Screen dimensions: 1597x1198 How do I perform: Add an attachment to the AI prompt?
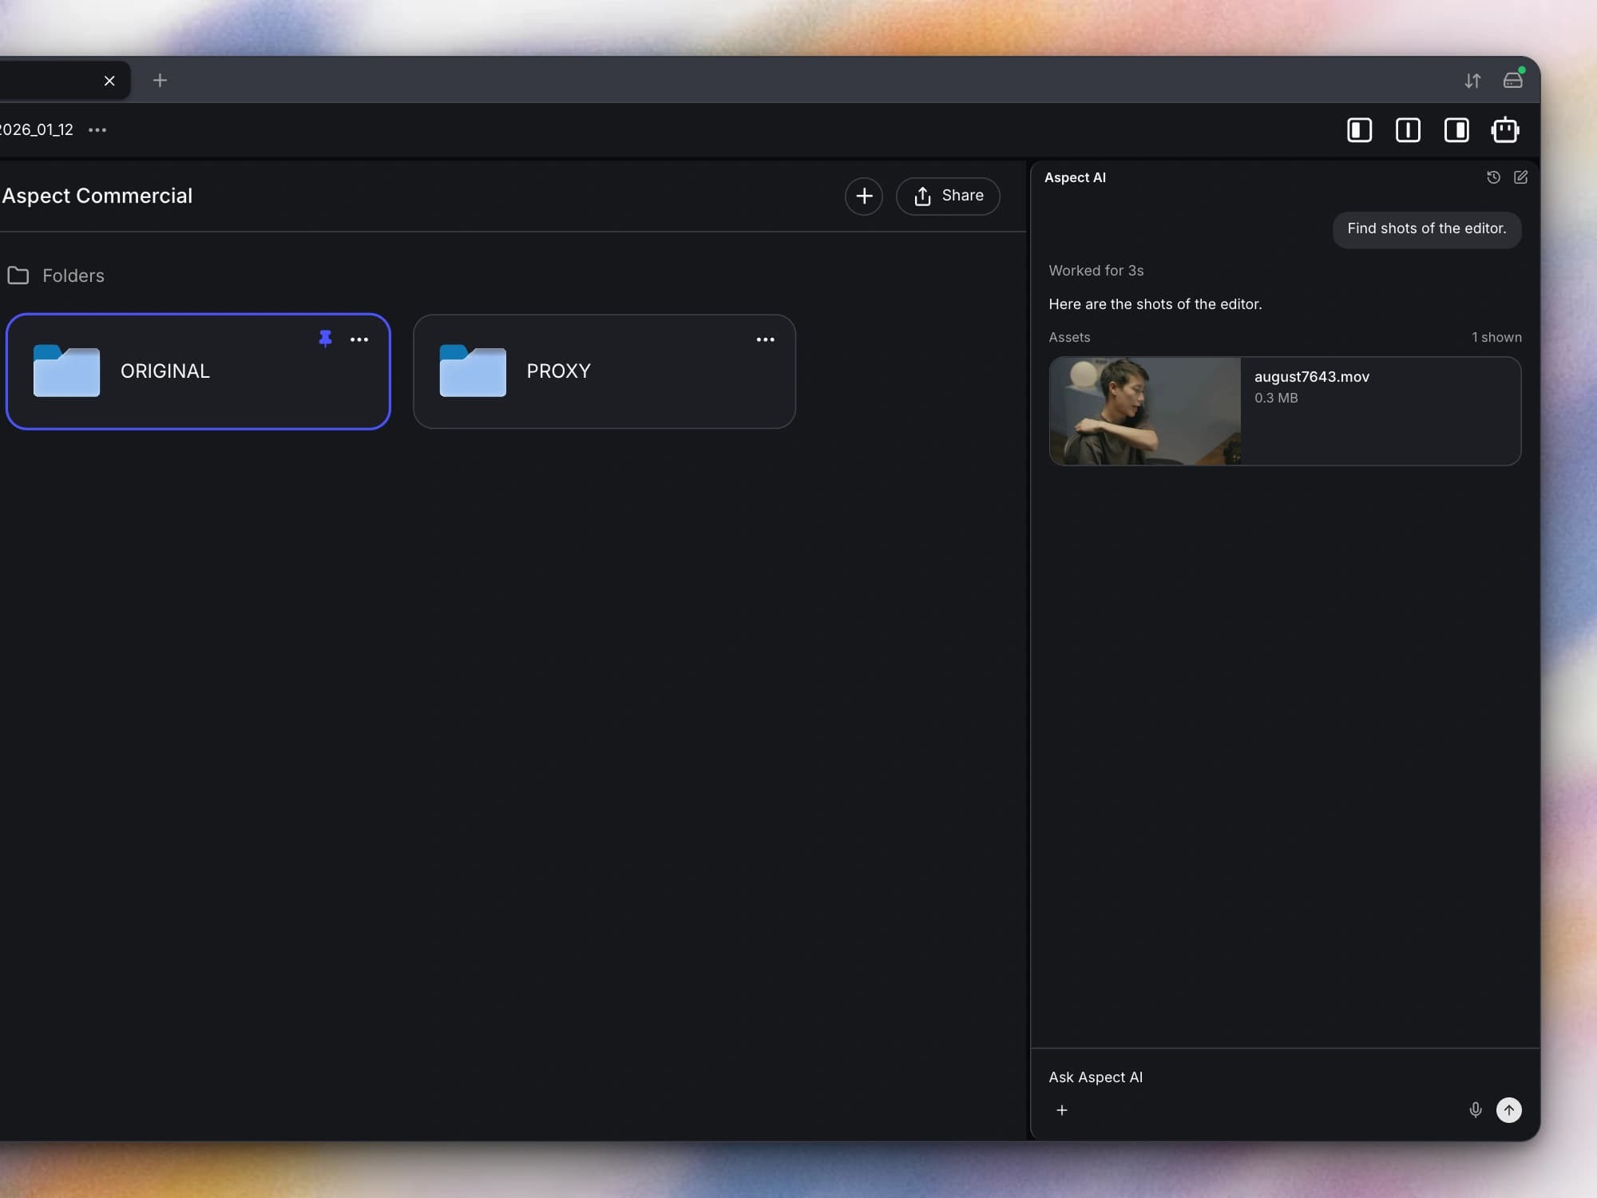pyautogui.click(x=1061, y=1110)
